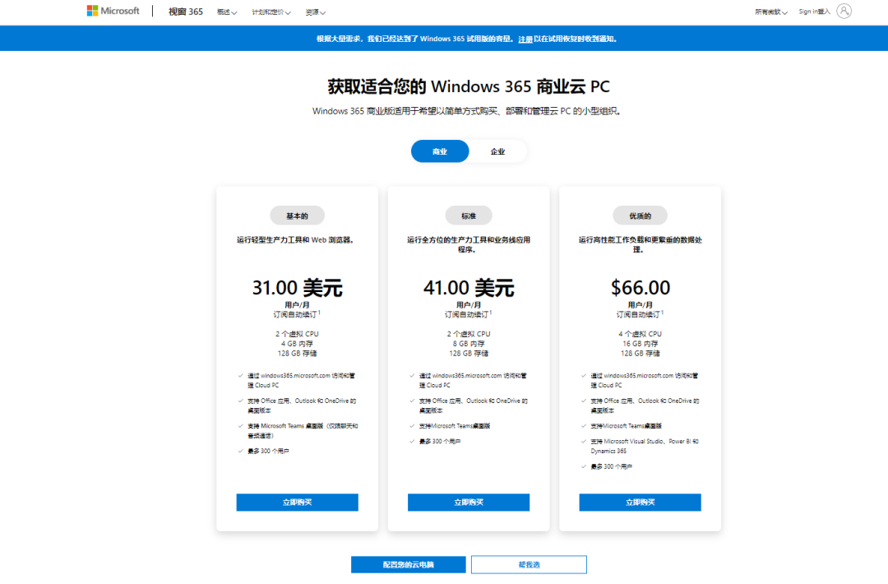Viewport: 888px width, 584px height.
Task: Open the account profile icon at top right
Action: click(x=844, y=11)
